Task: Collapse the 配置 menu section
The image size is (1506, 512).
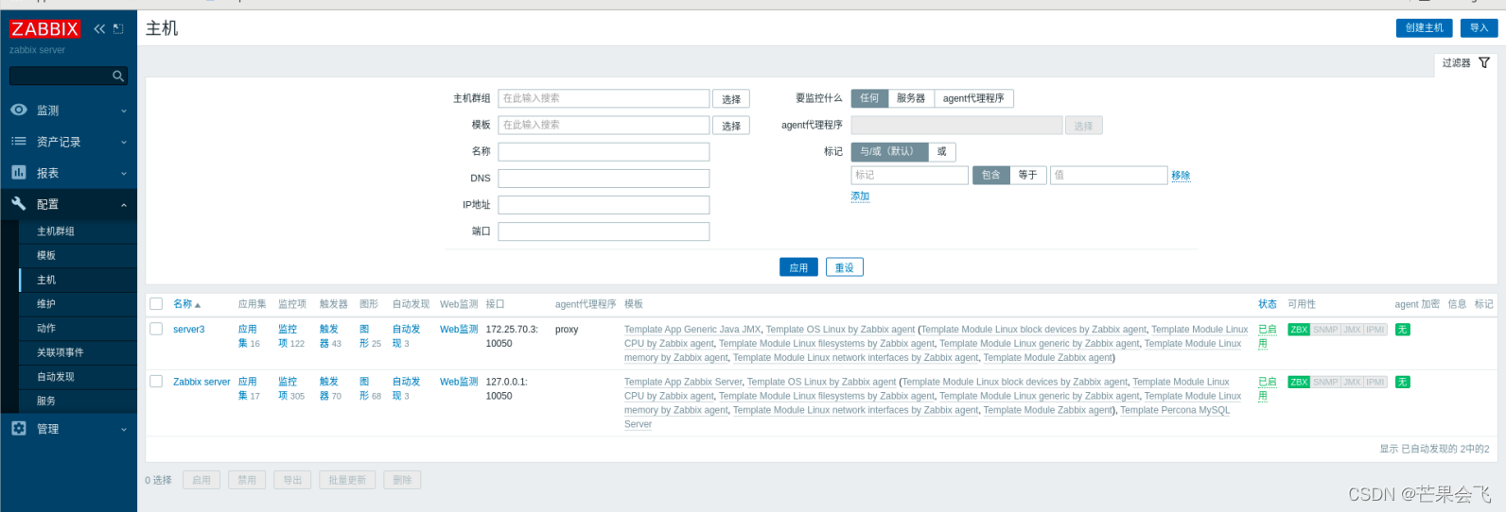Action: [x=124, y=205]
